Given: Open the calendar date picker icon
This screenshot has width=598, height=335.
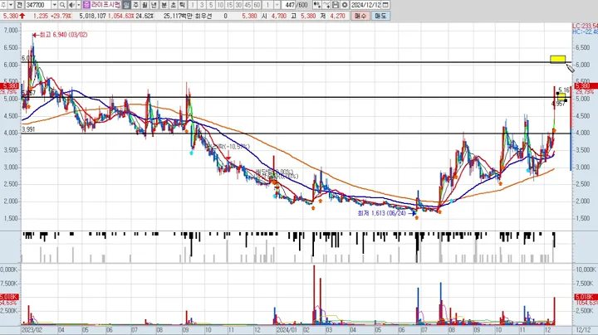Looking at the screenshot, I should (x=385, y=5).
